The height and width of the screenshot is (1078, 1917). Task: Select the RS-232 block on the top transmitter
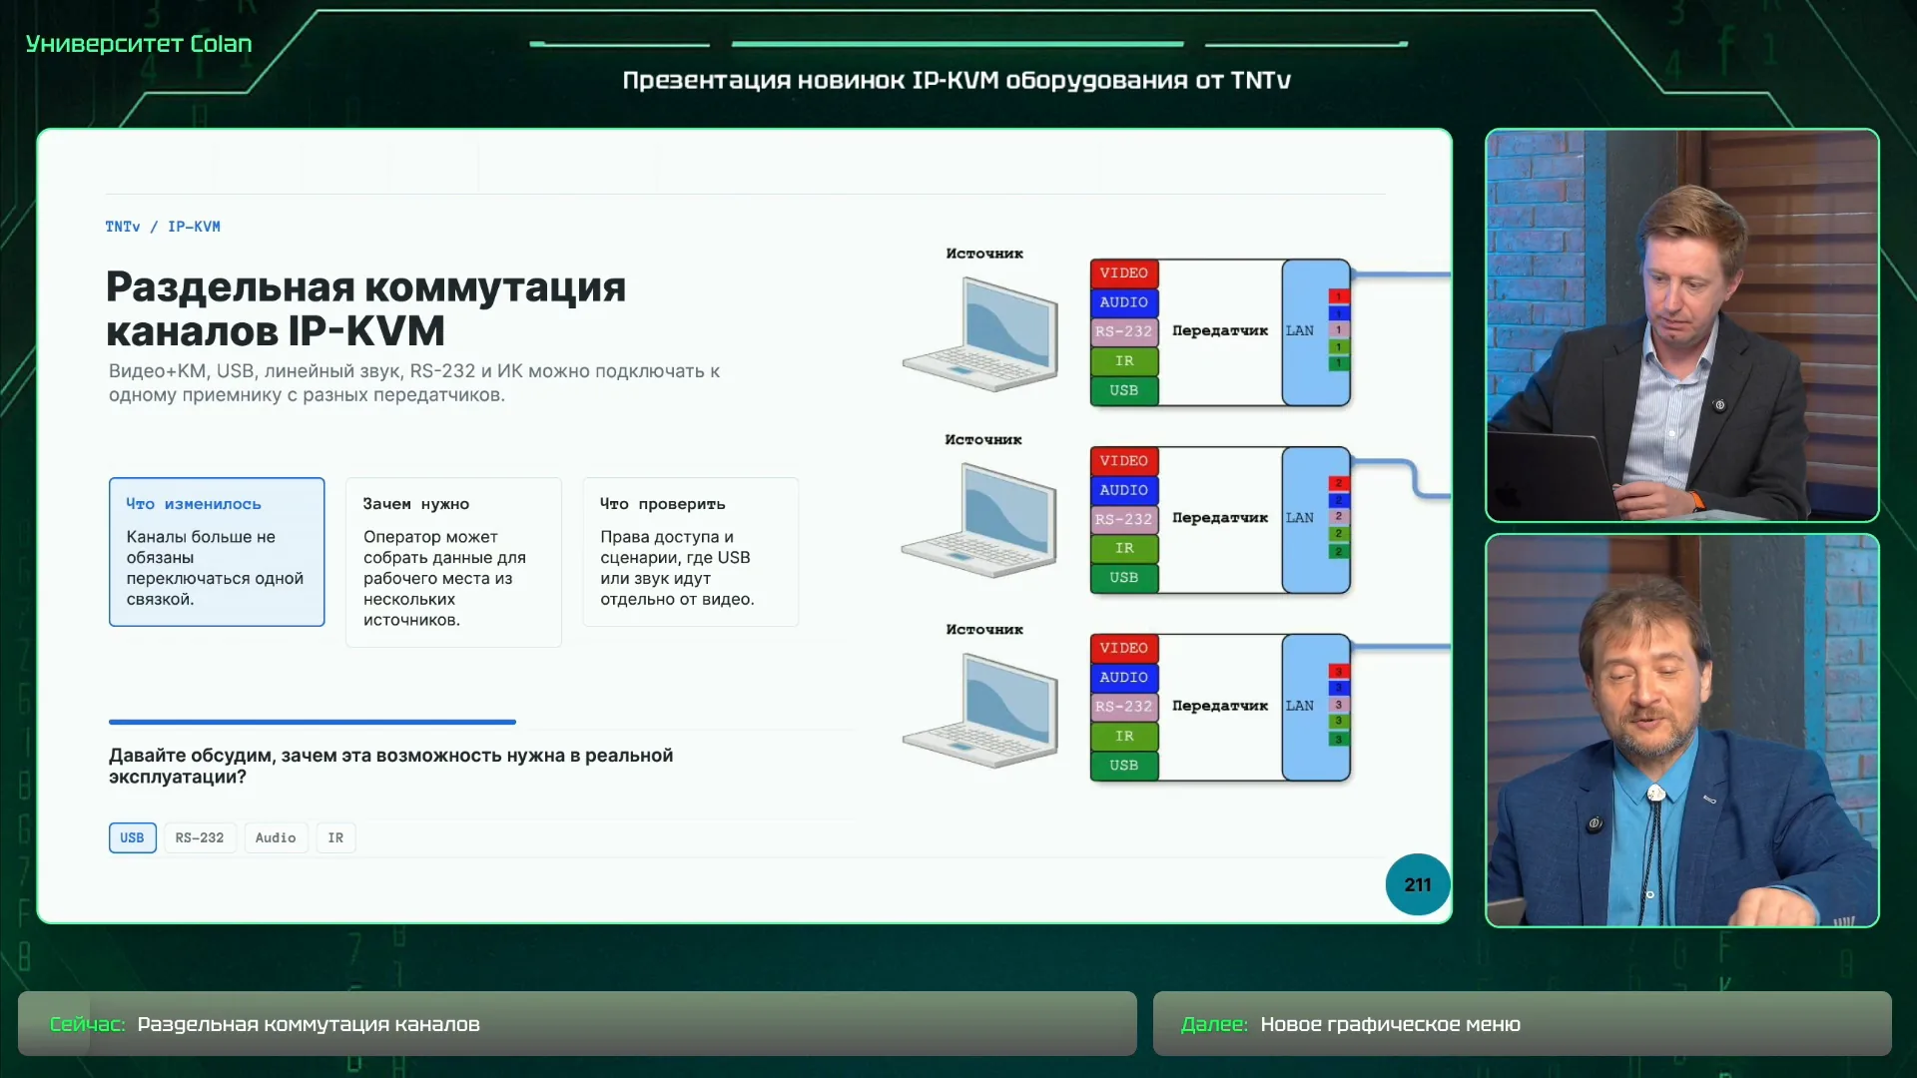[x=1124, y=331]
